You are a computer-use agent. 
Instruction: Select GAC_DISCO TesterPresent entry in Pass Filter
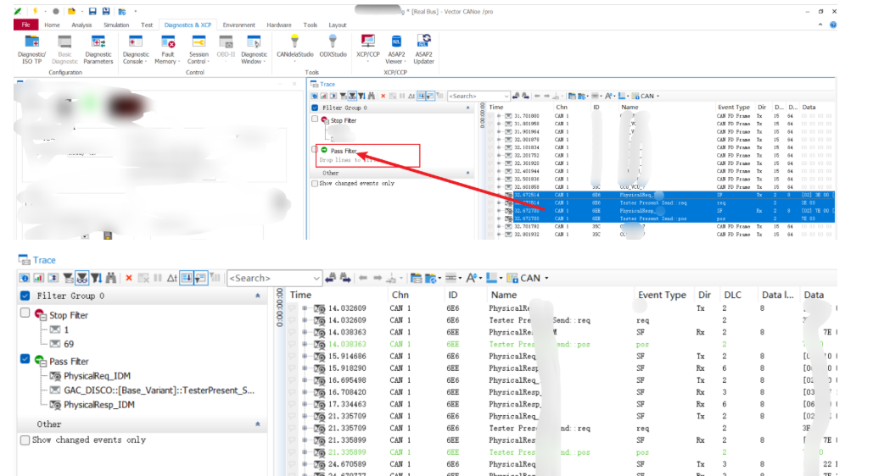159,390
